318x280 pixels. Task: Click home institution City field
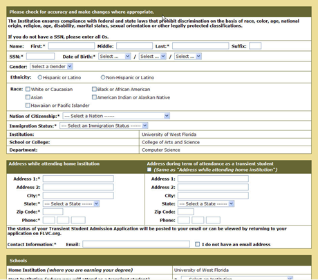coord(78,196)
